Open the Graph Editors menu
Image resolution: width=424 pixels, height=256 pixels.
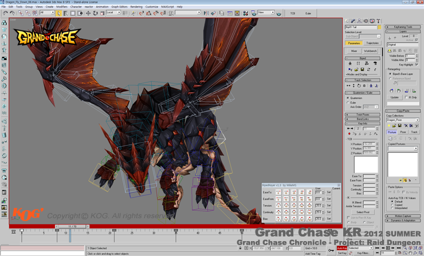tap(119, 7)
